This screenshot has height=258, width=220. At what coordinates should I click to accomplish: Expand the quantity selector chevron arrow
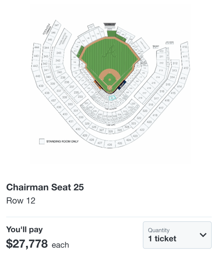click(203, 235)
